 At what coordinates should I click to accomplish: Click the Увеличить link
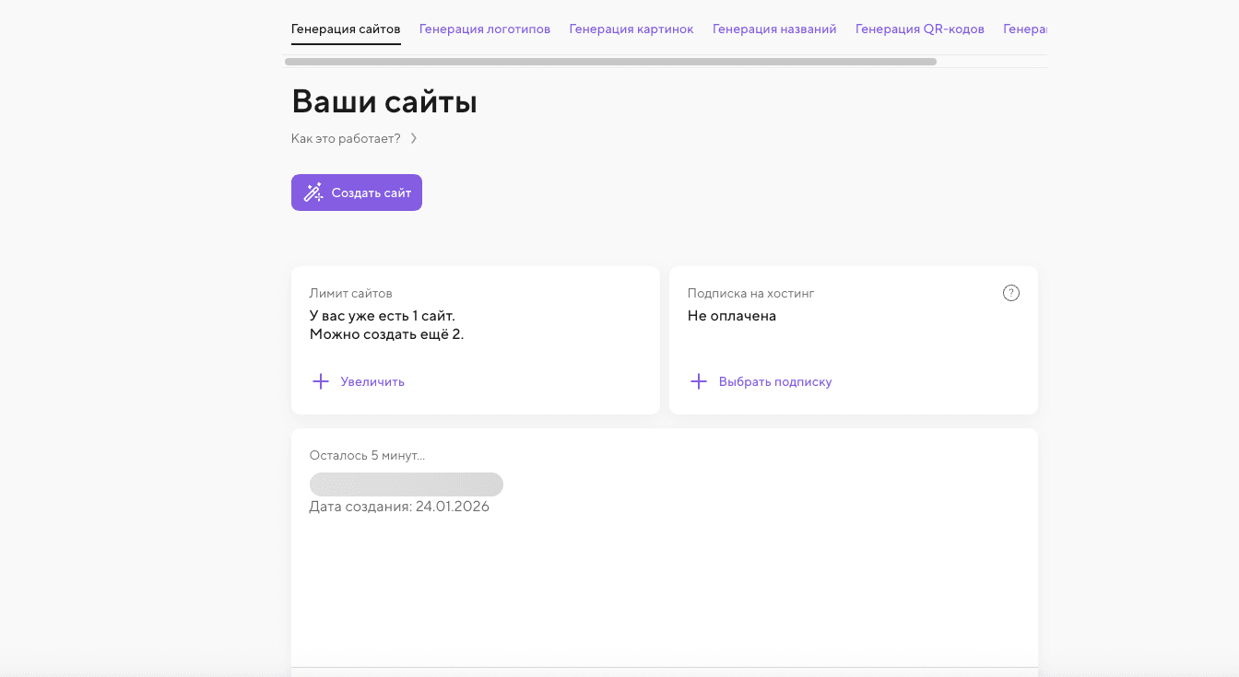(372, 381)
